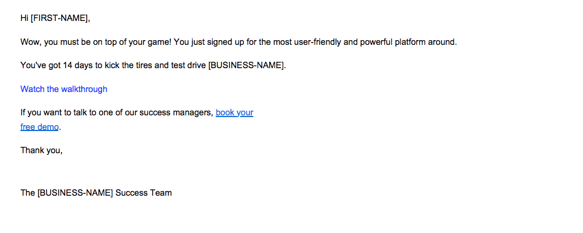Click the word "The" in signature line

tap(28, 193)
